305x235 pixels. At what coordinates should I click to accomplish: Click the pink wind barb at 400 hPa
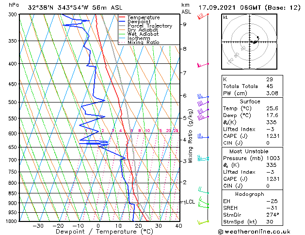(203, 65)
